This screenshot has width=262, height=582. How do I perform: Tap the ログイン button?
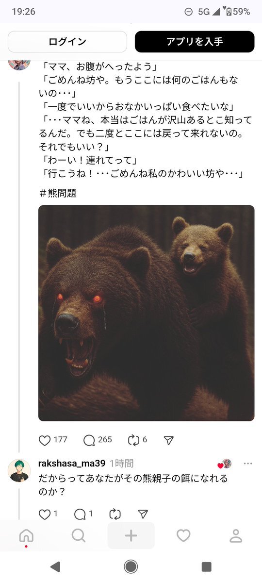point(67,42)
